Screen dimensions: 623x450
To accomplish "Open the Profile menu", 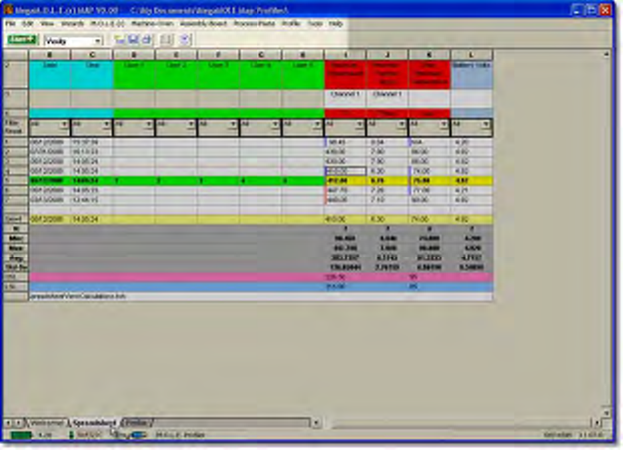I will click(x=291, y=24).
